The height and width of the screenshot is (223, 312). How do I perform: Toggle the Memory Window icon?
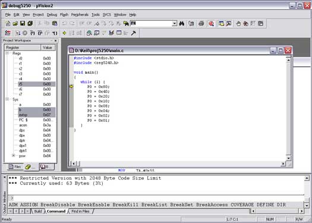119,33
